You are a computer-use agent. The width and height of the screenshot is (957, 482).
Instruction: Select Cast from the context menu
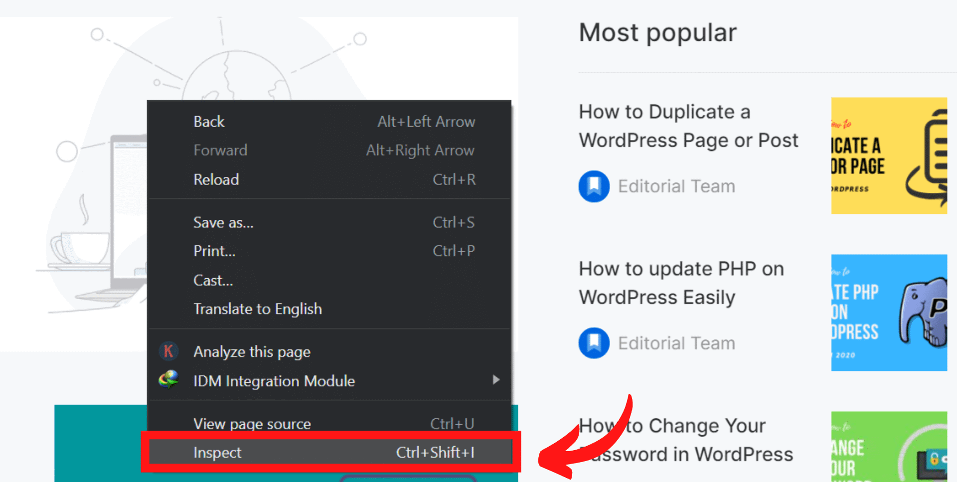(212, 280)
